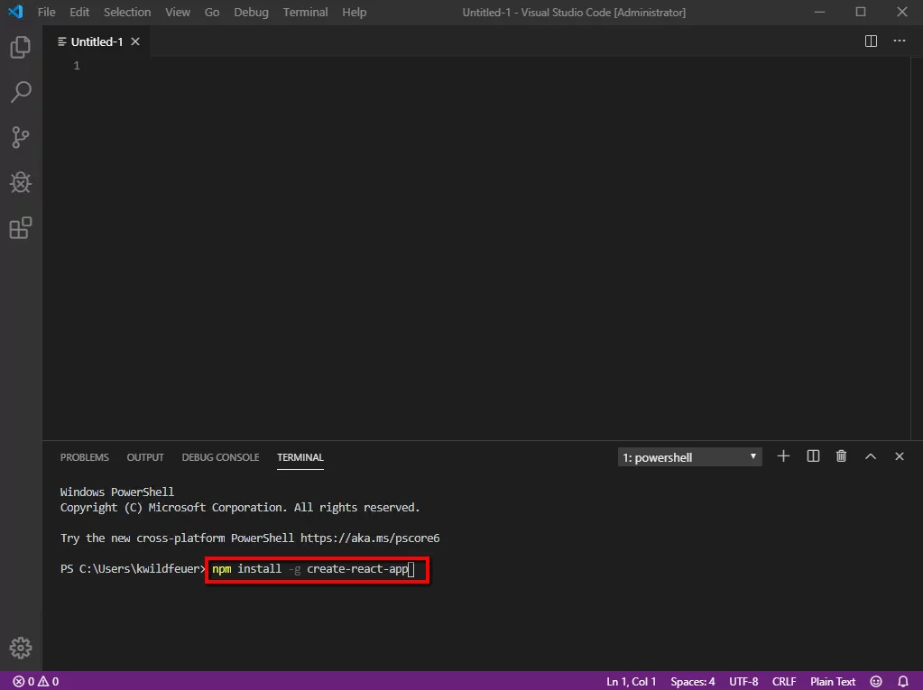This screenshot has height=690, width=923.
Task: Switch to the PROBLEMS panel tab
Action: 84,457
